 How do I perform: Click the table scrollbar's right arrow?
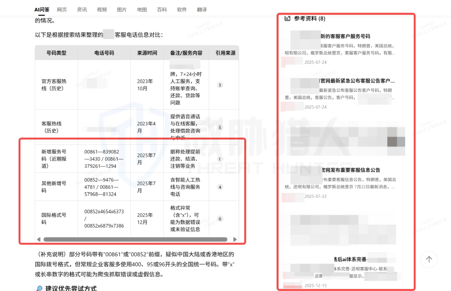(x=235, y=240)
